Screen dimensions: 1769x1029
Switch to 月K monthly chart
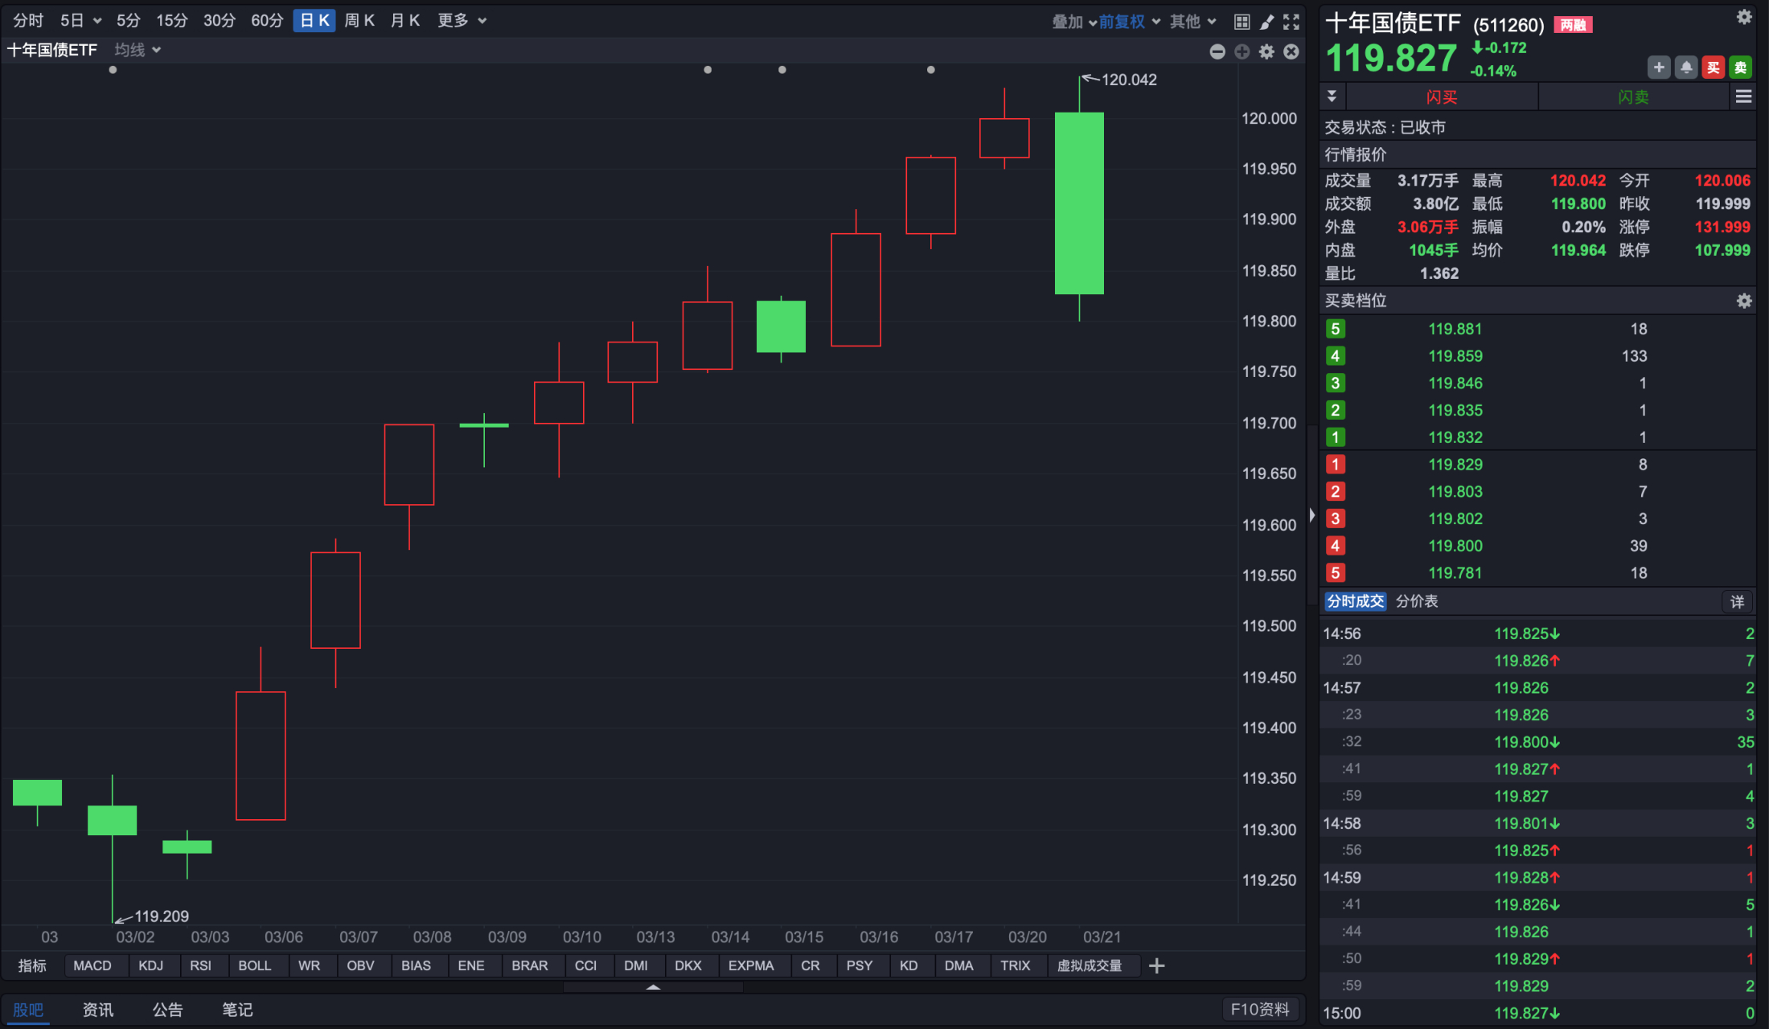[405, 21]
